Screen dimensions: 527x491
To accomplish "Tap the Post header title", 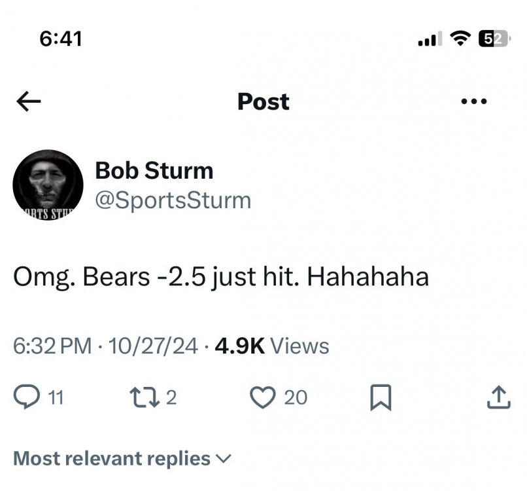I will pyautogui.click(x=263, y=101).
